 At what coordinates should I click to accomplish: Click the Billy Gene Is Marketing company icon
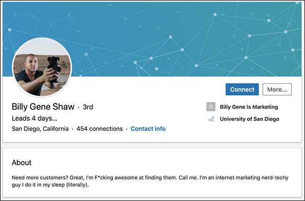(x=211, y=107)
